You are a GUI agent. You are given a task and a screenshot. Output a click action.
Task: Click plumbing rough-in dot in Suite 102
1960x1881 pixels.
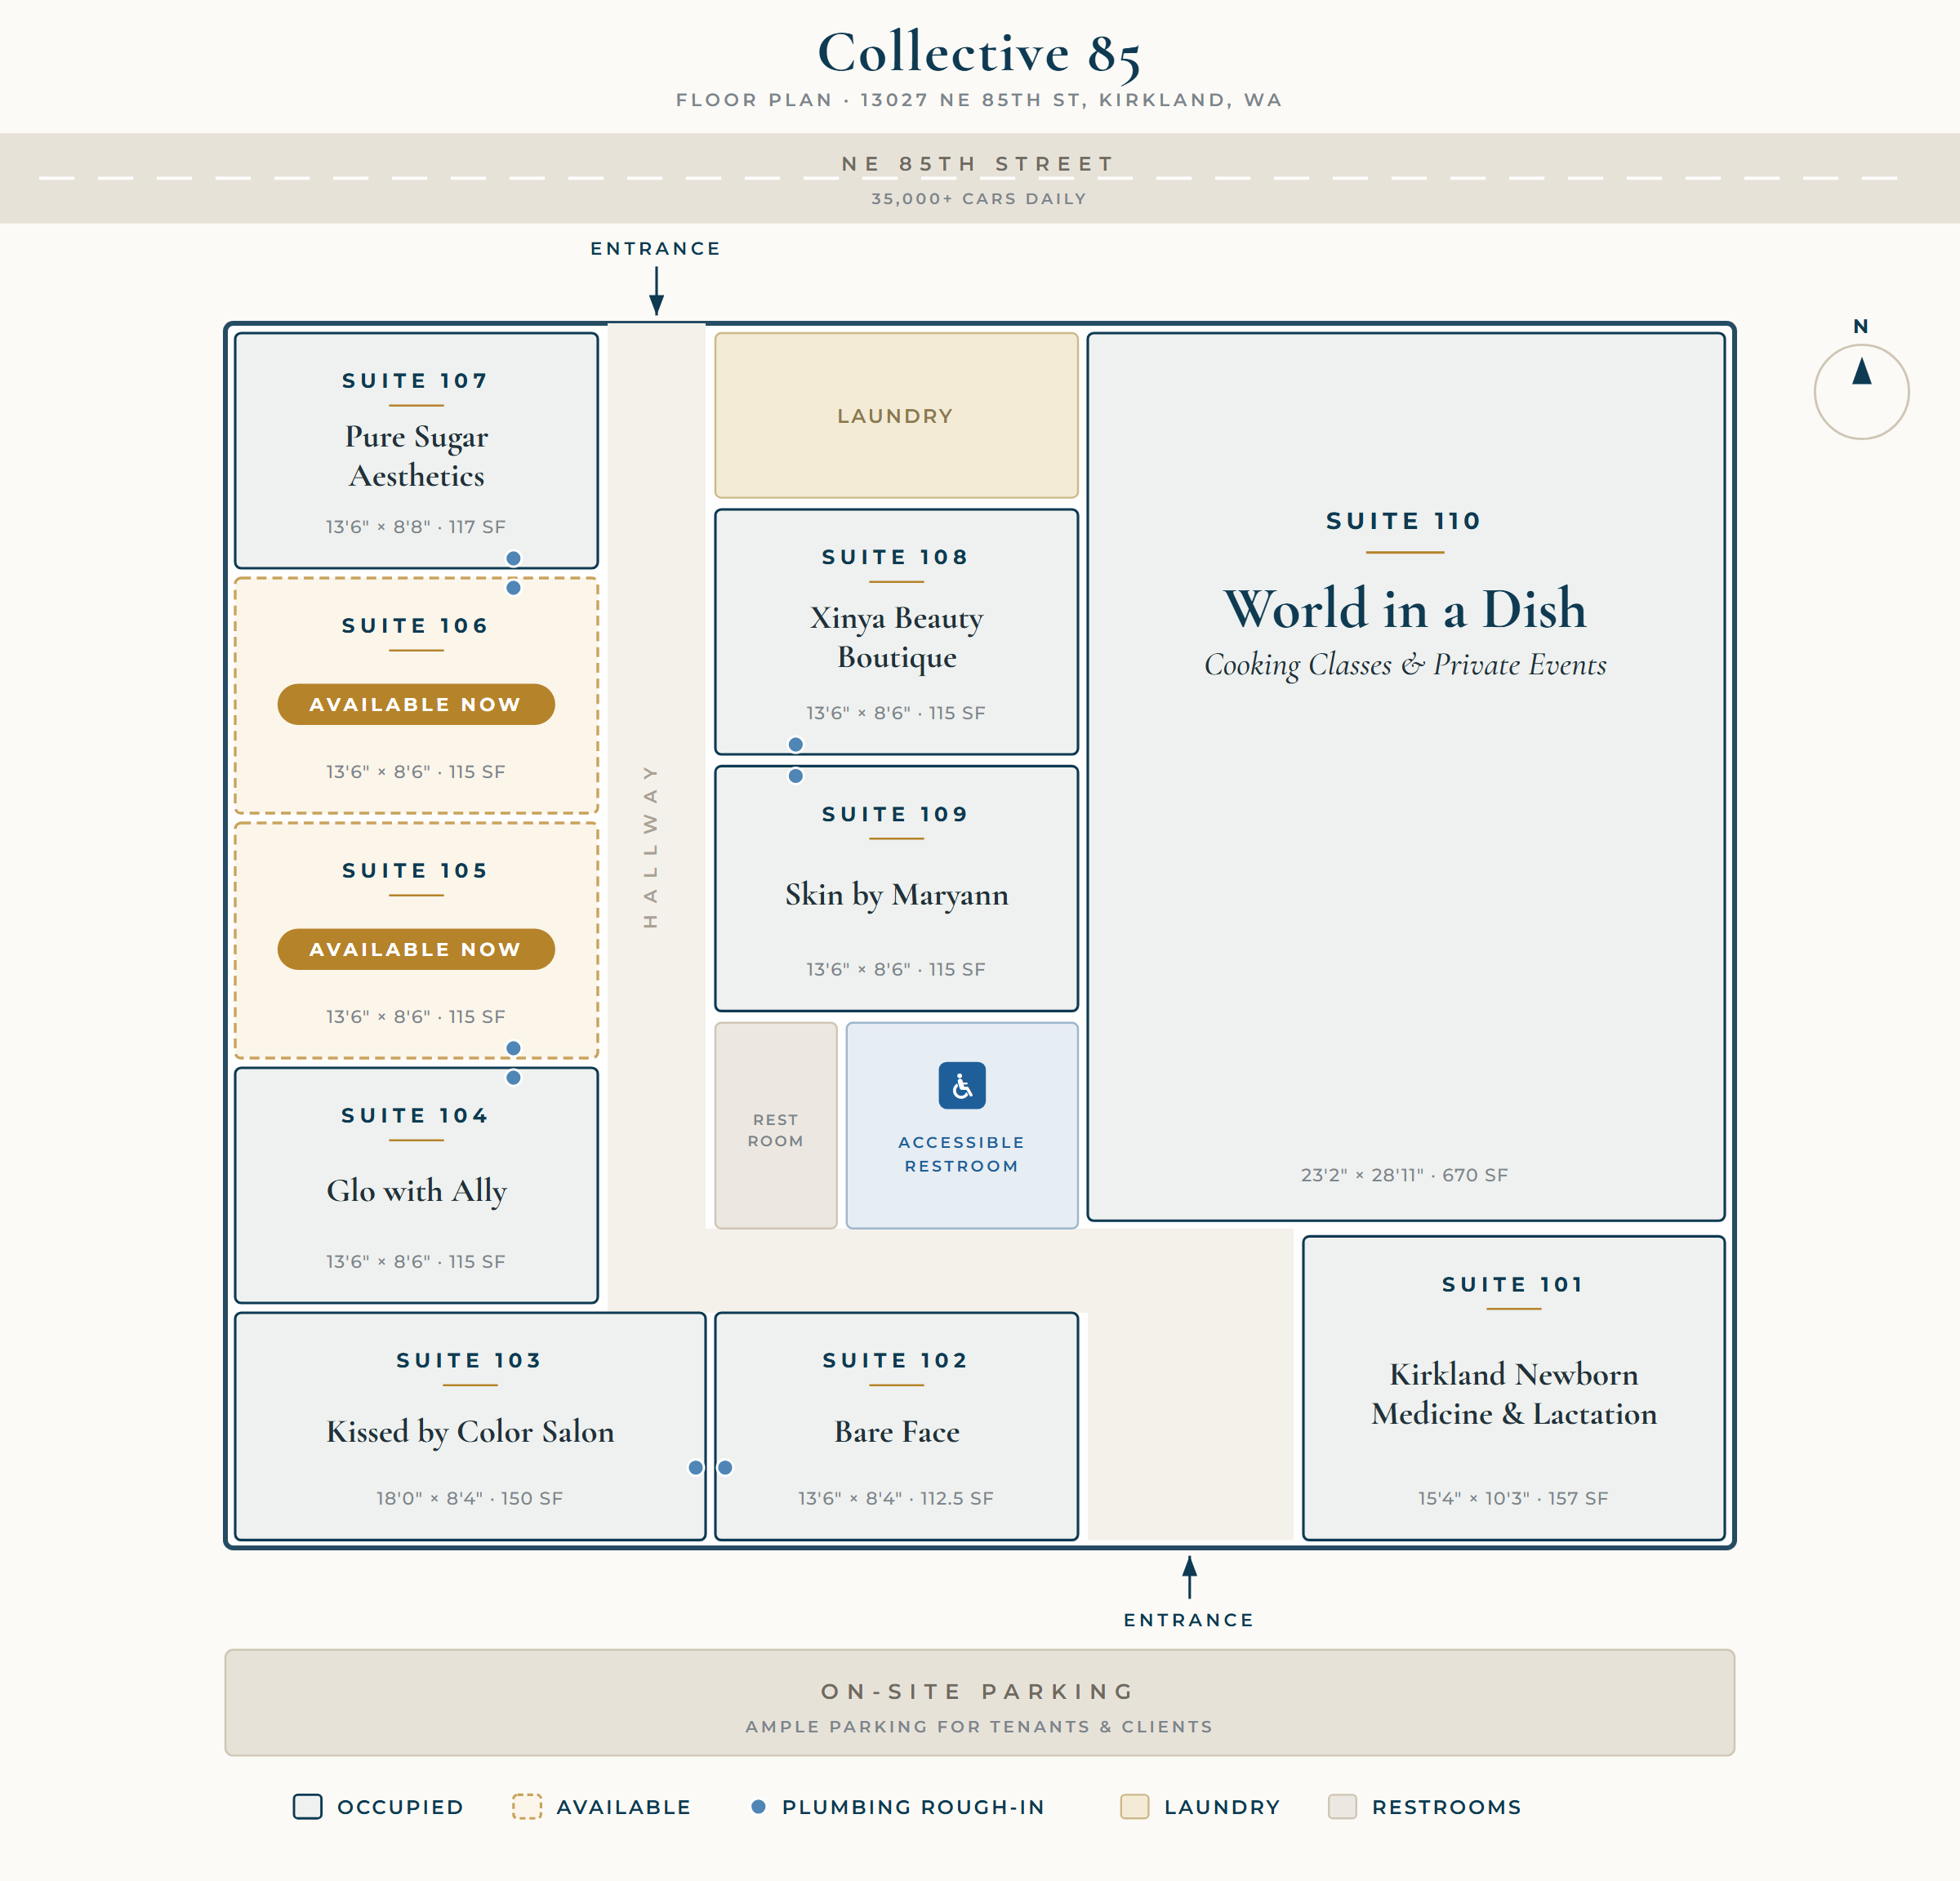(726, 1467)
